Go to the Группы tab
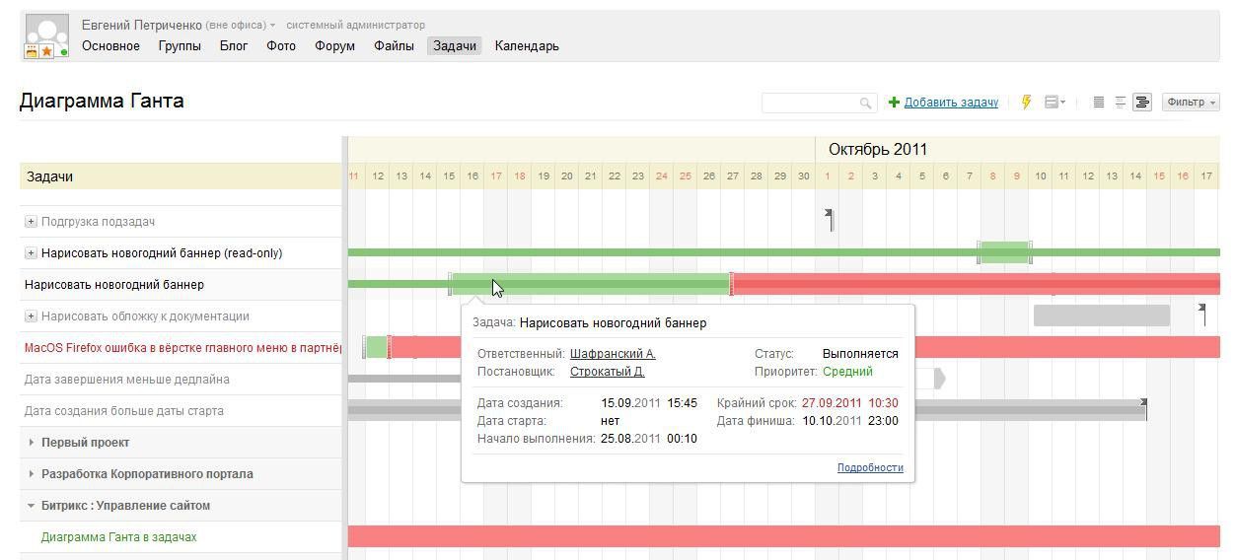This screenshot has height=560, width=1236. pyautogui.click(x=180, y=45)
